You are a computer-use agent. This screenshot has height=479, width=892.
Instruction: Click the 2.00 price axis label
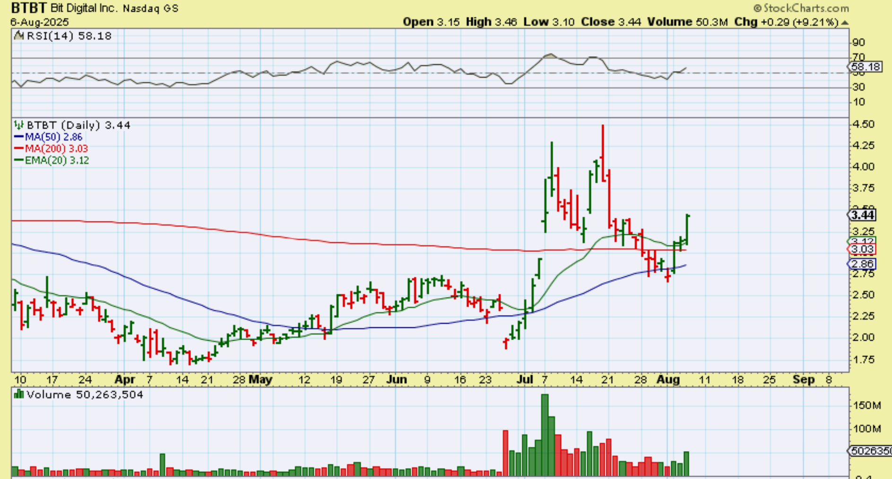click(863, 338)
